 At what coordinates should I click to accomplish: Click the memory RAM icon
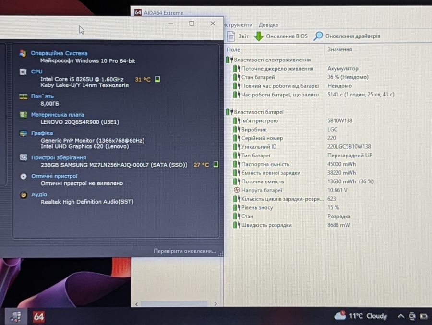(x=23, y=96)
